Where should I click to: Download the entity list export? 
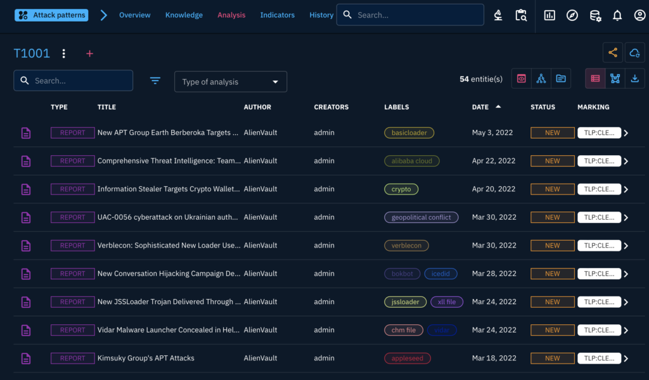634,79
